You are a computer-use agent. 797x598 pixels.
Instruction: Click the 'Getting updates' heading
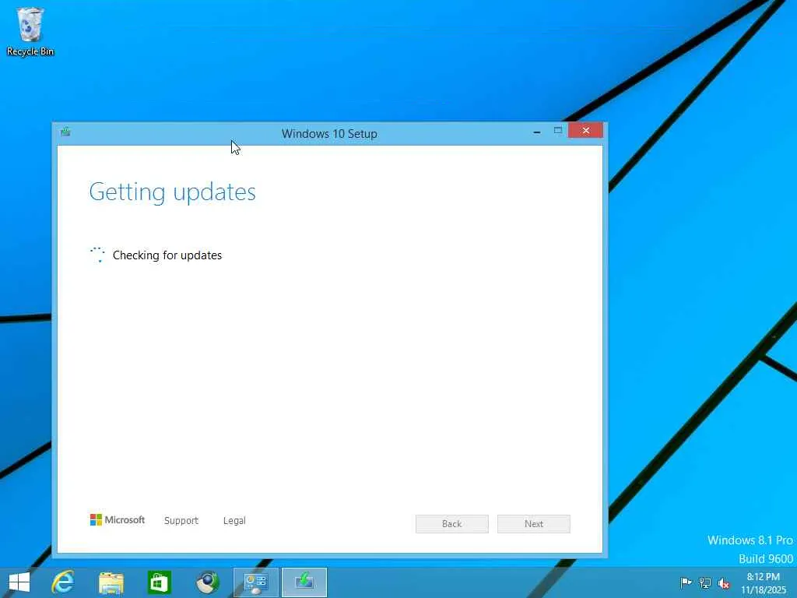172,192
